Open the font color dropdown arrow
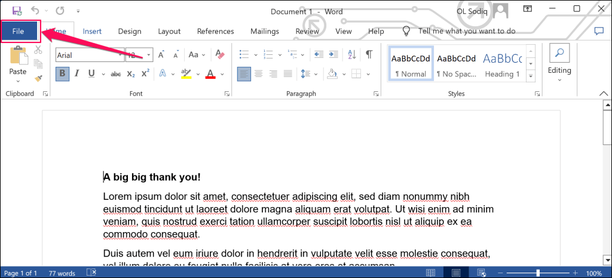This screenshot has width=612, height=278. [x=222, y=74]
